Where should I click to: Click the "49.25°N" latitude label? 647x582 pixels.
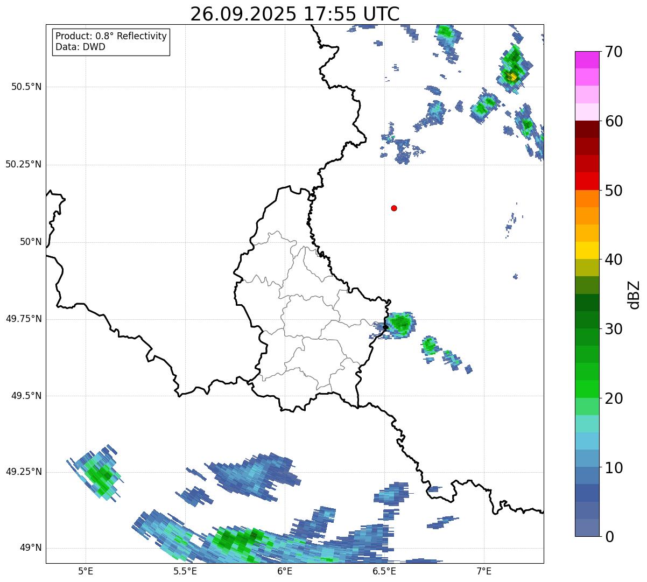24,472
